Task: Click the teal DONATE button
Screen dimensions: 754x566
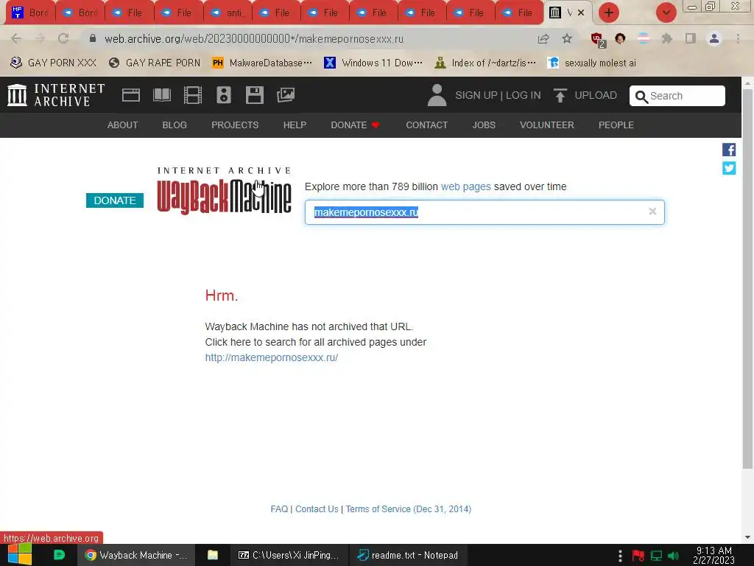Action: click(115, 200)
